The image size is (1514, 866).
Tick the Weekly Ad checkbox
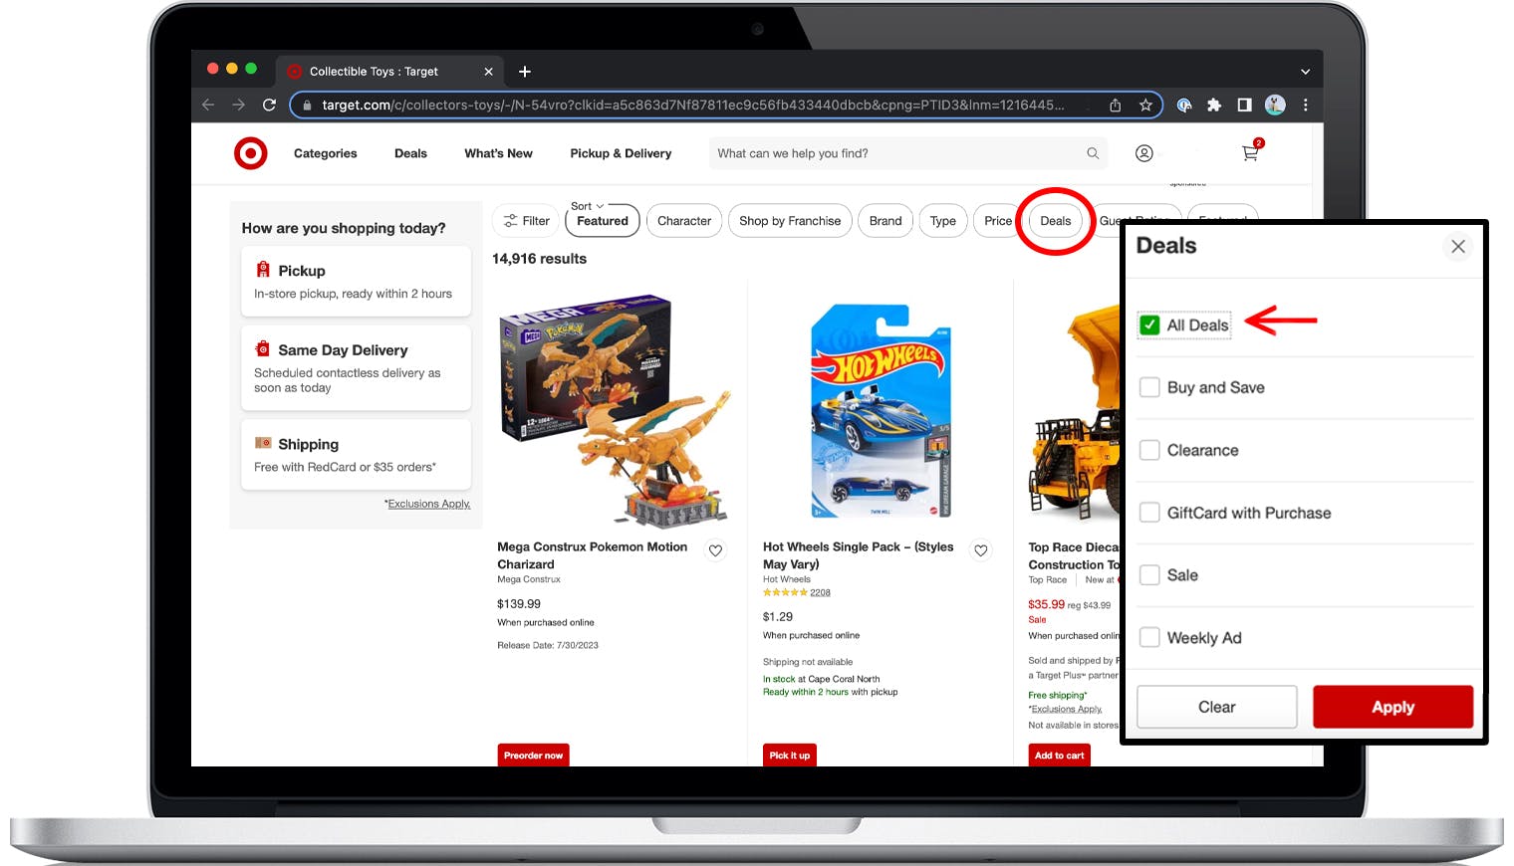tap(1149, 638)
